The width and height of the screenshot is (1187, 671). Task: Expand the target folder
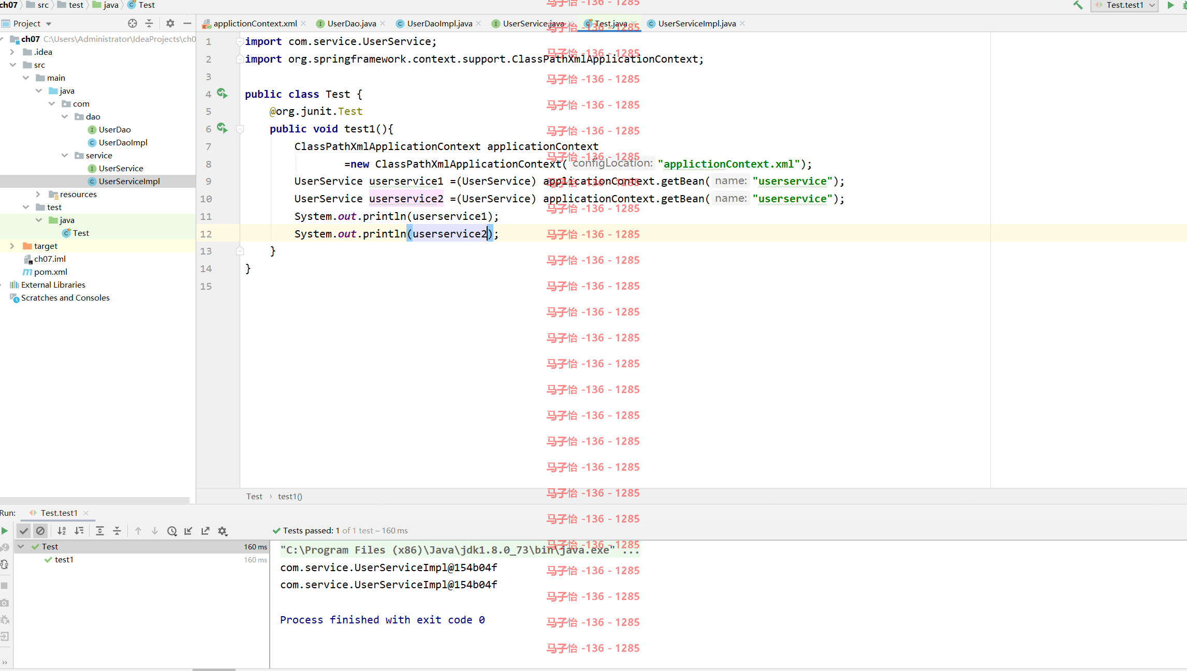click(x=12, y=246)
